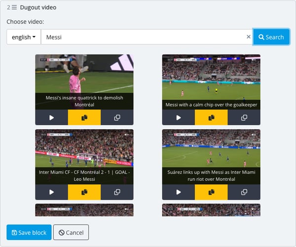This screenshot has width=296, height=247.
Task: Play the 'Messi with a calm chip' video
Action: click(x=179, y=117)
